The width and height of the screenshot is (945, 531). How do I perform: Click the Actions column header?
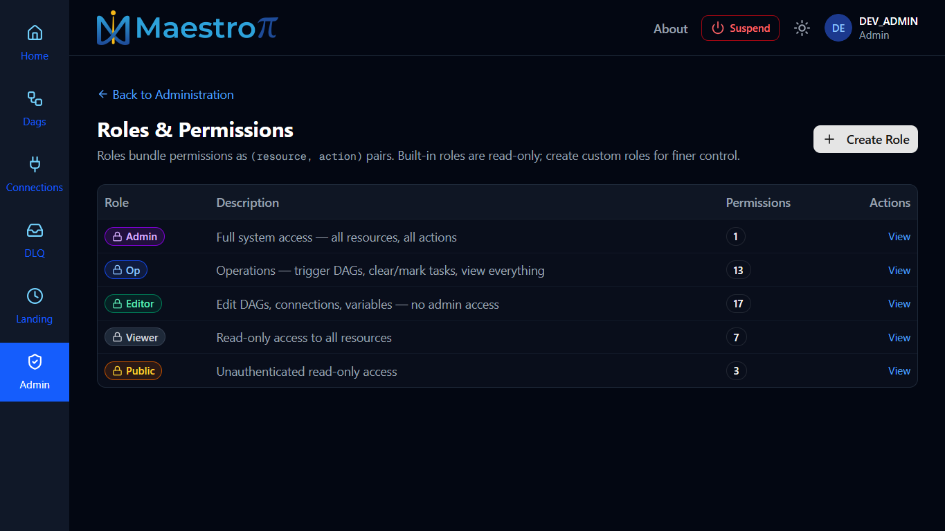click(890, 203)
